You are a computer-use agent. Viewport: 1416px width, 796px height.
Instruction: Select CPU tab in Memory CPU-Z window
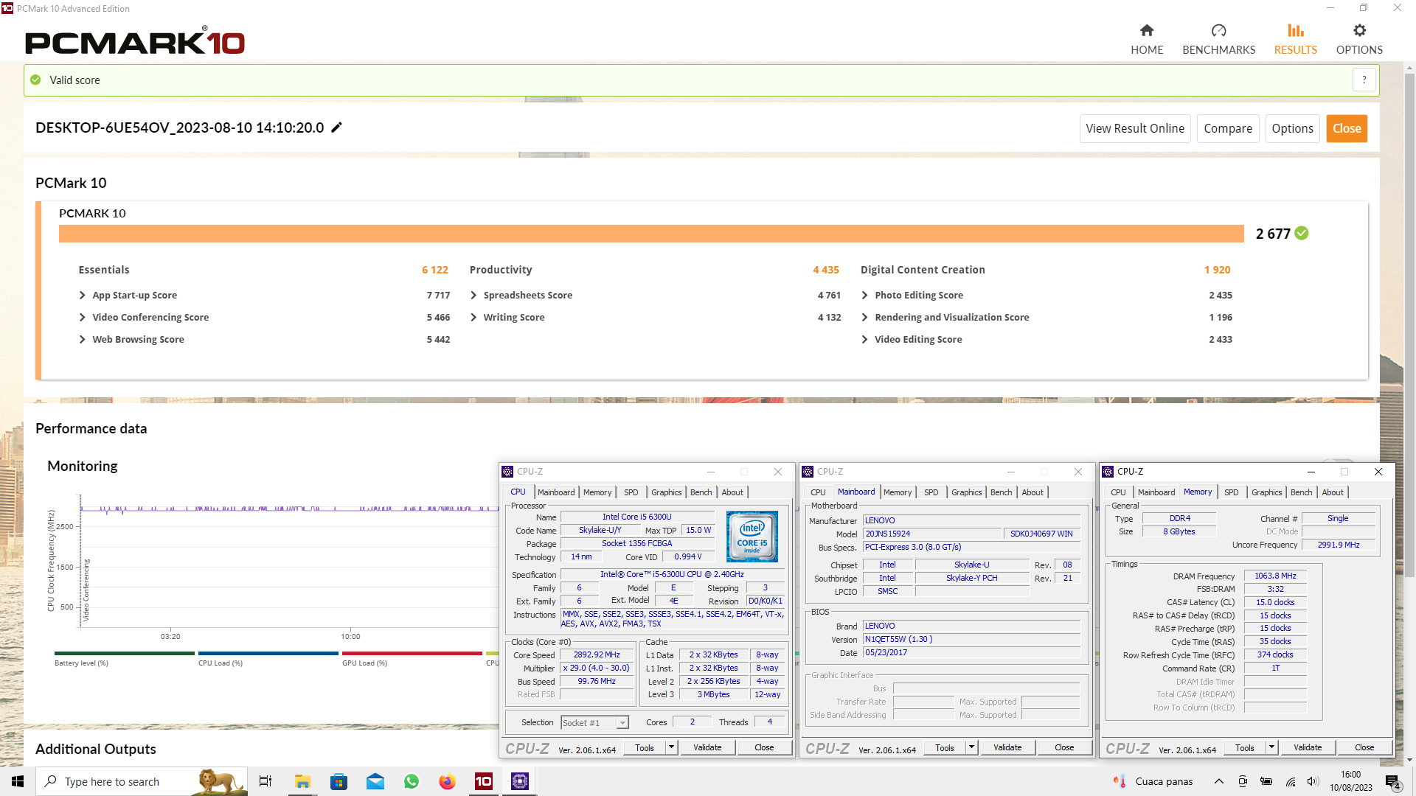click(1118, 492)
